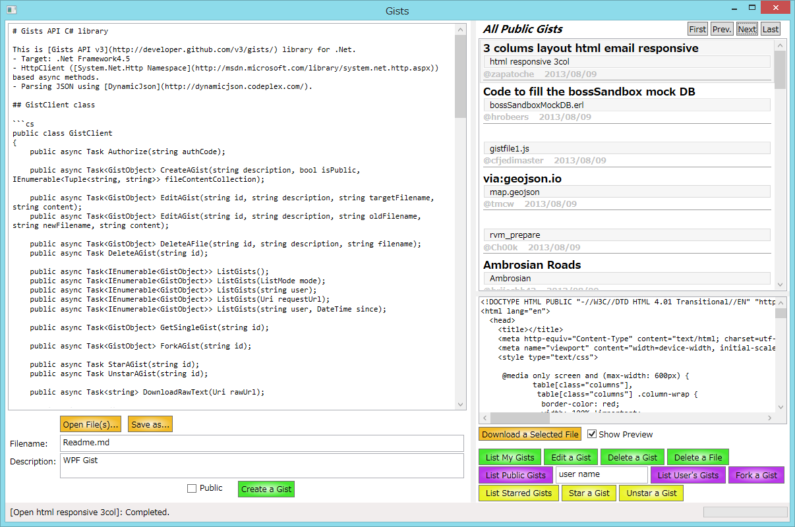
Task: Click the All Public Gists heading
Action: pyautogui.click(x=523, y=29)
